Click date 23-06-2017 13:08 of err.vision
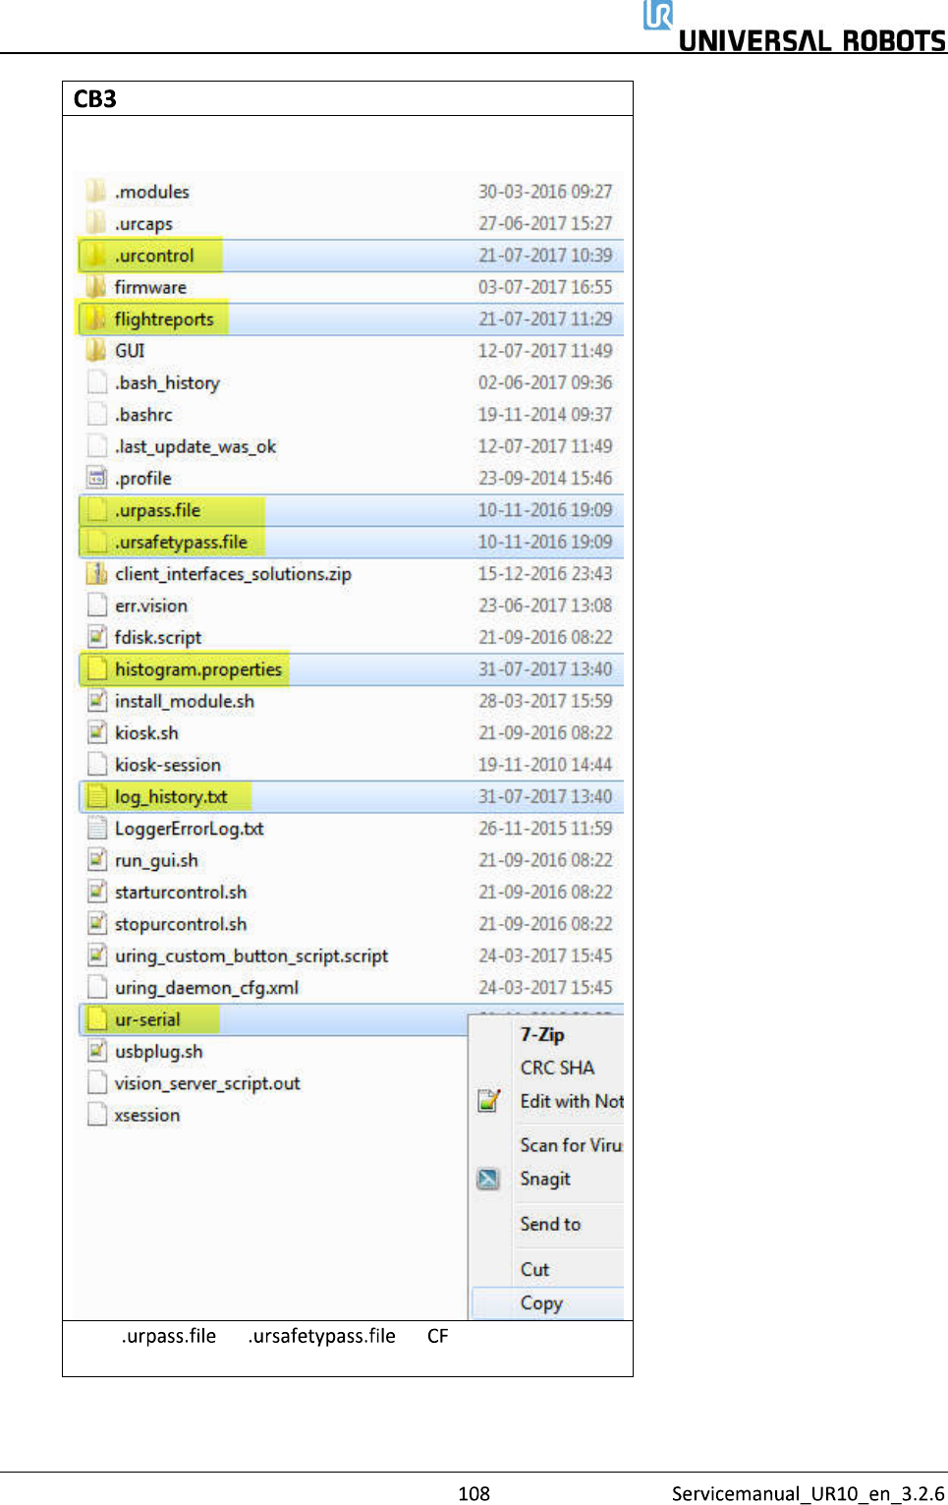Image resolution: width=948 pixels, height=1505 pixels. pos(545,605)
